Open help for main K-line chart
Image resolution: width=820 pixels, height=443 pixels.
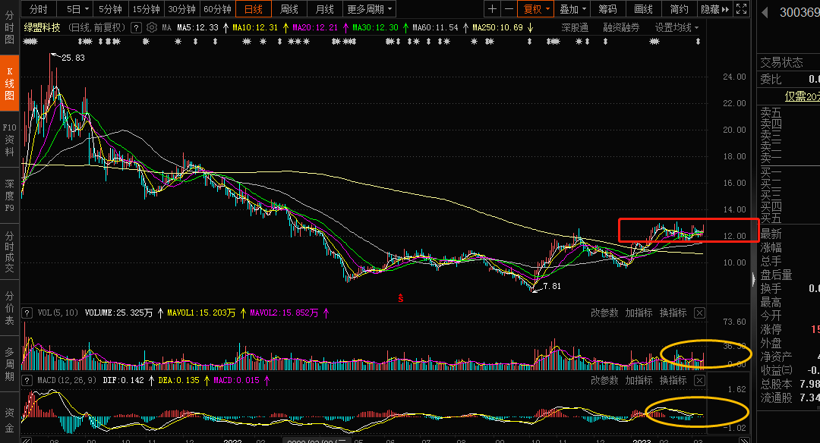click(x=136, y=27)
